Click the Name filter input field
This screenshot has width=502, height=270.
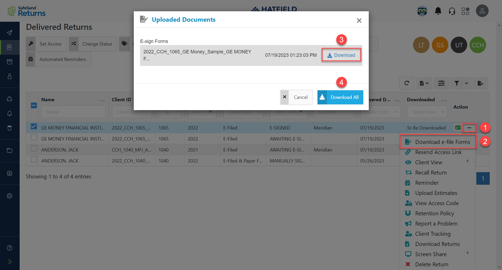click(x=73, y=112)
